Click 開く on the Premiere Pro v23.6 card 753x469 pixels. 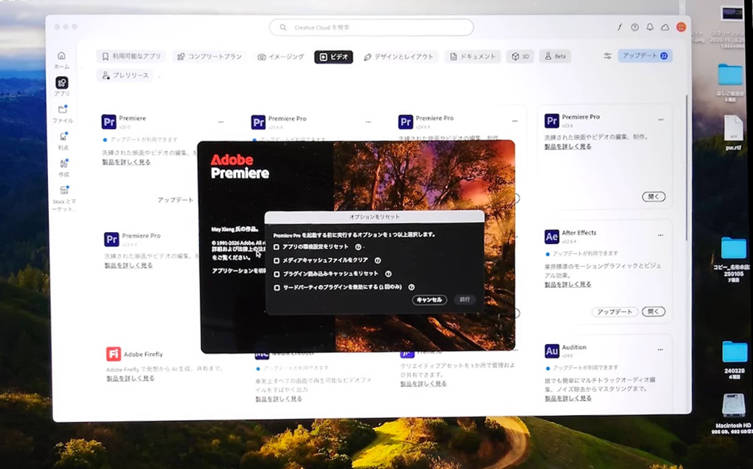coord(653,196)
